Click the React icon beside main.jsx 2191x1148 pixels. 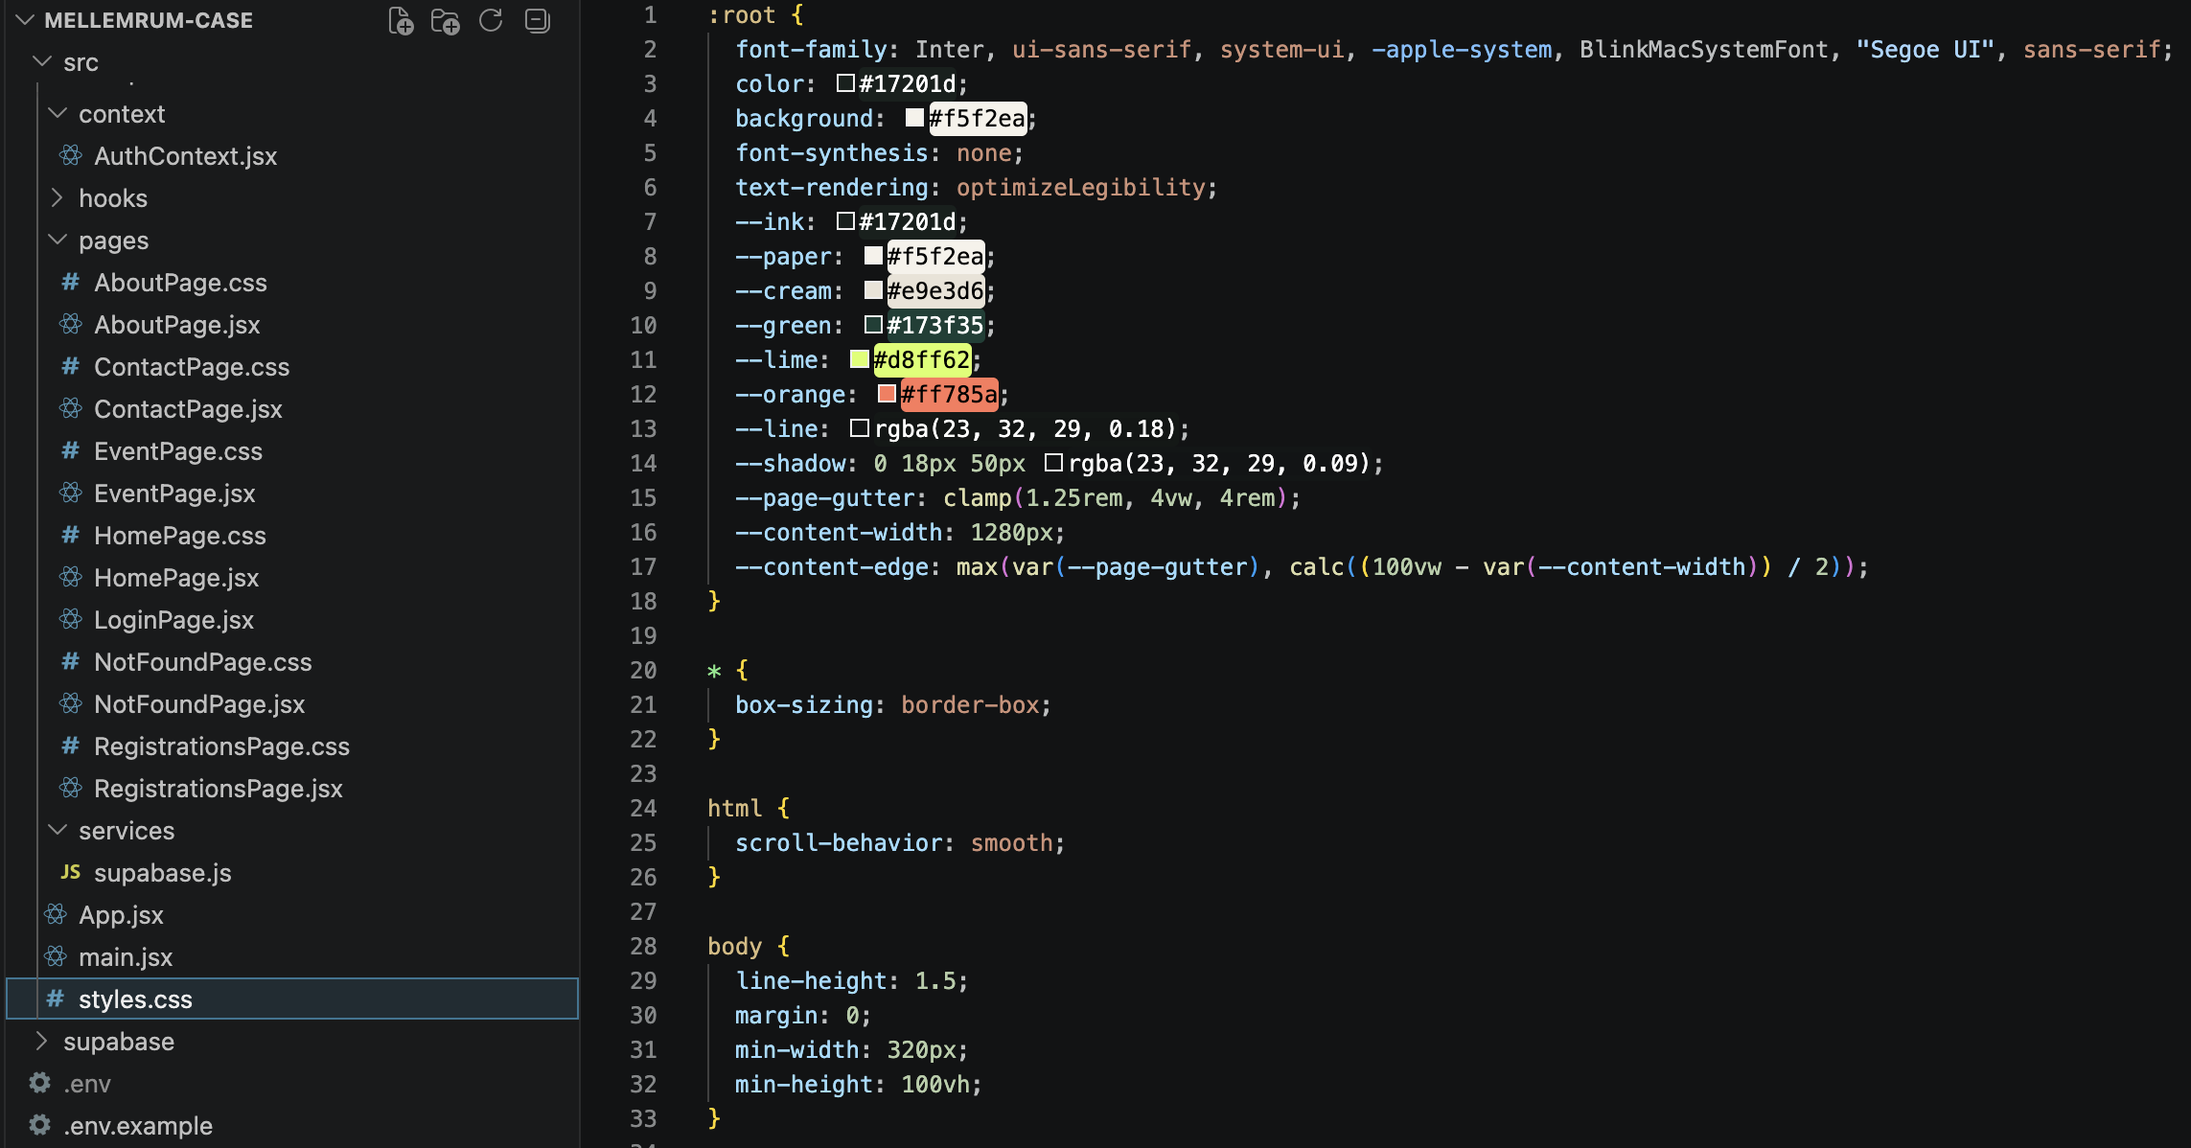click(x=56, y=956)
